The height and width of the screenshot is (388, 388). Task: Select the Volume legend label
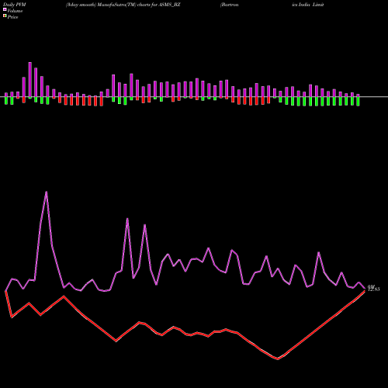click(15, 11)
